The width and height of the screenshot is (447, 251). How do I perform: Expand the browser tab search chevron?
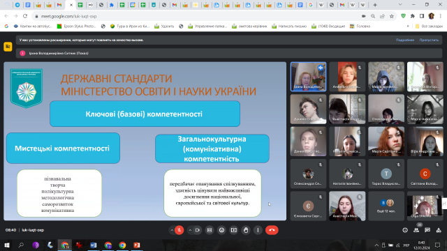[400, 5]
